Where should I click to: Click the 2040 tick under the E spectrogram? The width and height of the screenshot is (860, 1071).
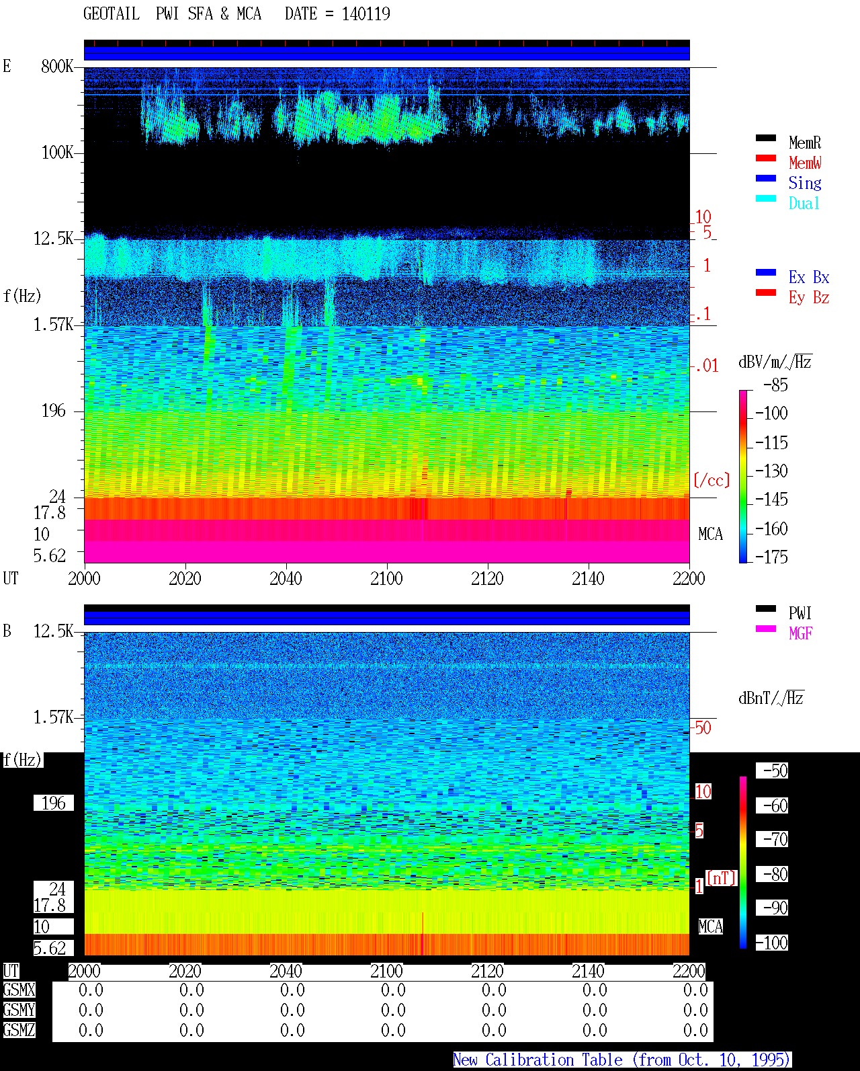(286, 578)
